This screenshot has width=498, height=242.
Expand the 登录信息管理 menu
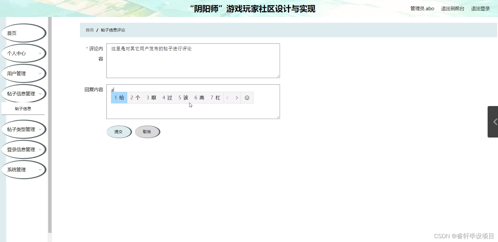tap(24, 149)
